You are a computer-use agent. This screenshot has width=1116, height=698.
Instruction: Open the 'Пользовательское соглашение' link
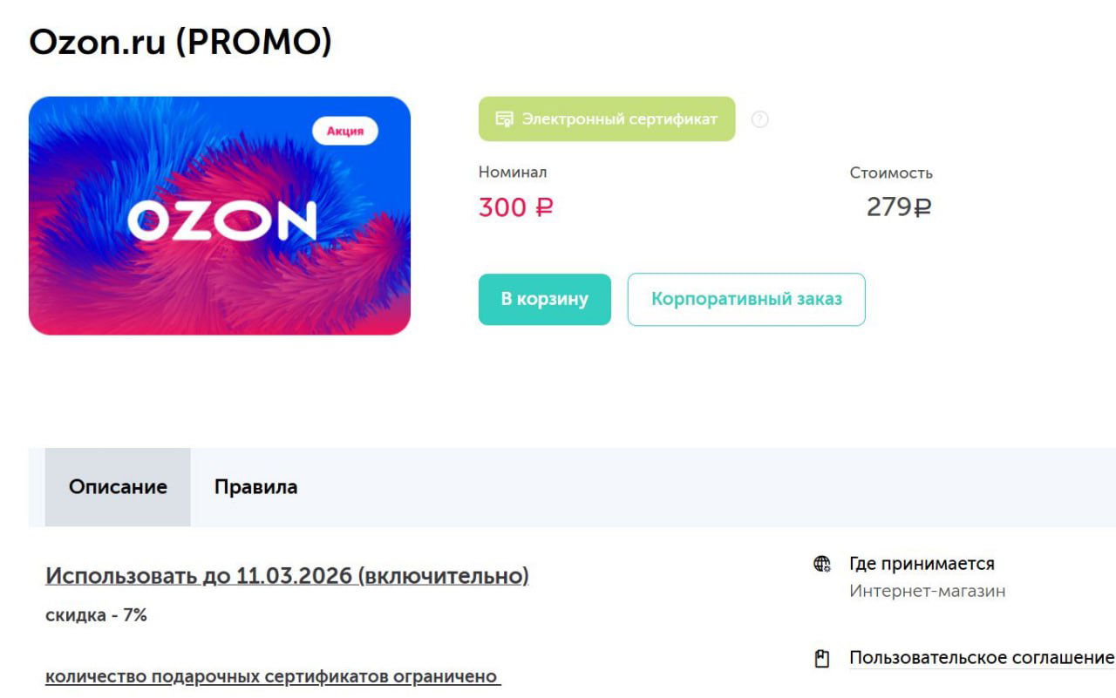(x=980, y=658)
